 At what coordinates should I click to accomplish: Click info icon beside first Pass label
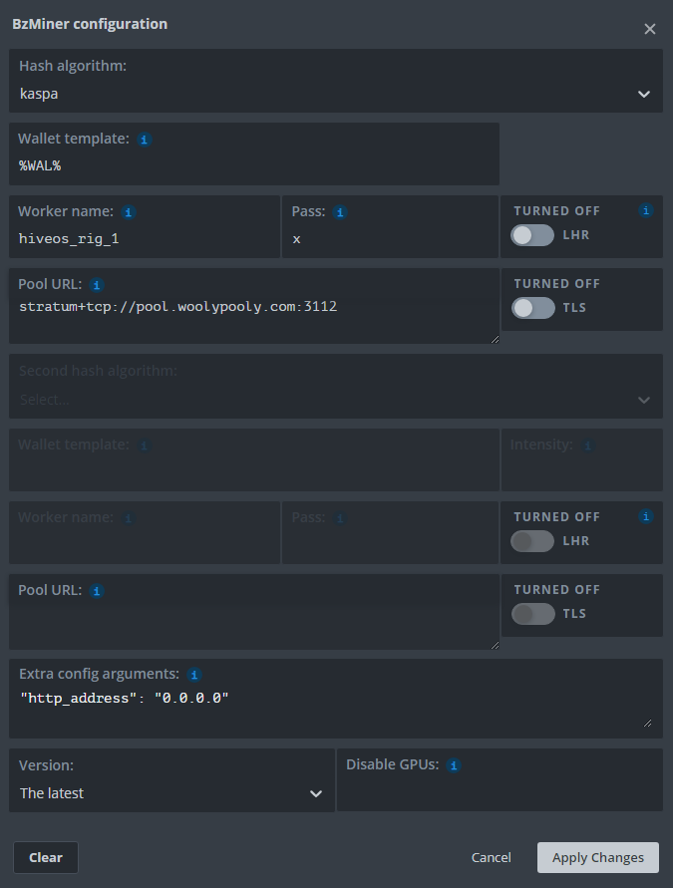point(340,212)
